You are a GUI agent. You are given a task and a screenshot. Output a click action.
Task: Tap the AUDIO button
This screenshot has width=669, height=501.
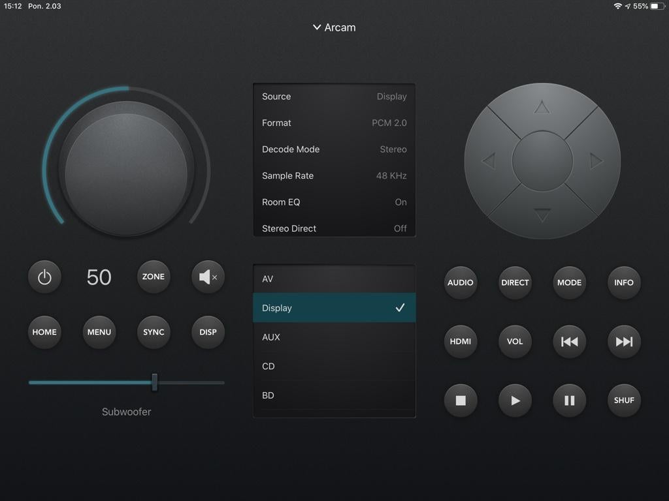(x=461, y=282)
